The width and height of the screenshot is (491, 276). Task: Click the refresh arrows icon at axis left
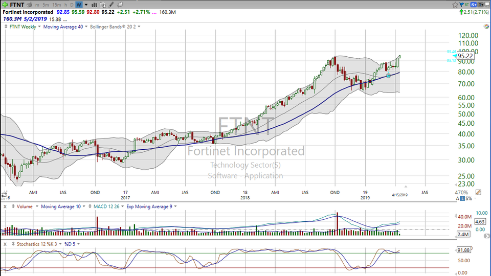[x=4, y=195]
